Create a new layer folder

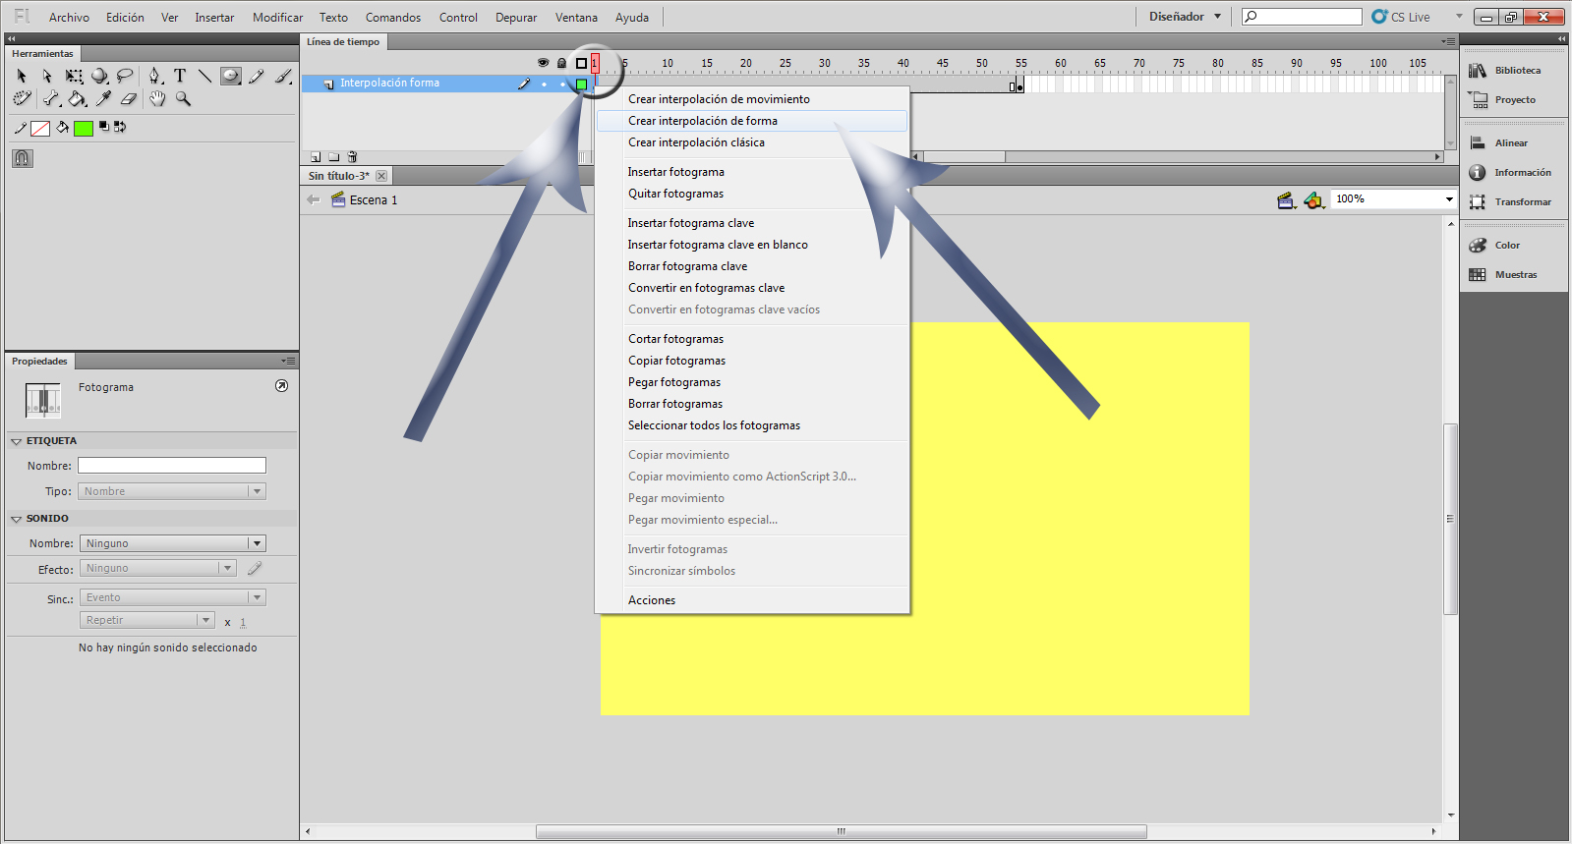[x=334, y=157]
